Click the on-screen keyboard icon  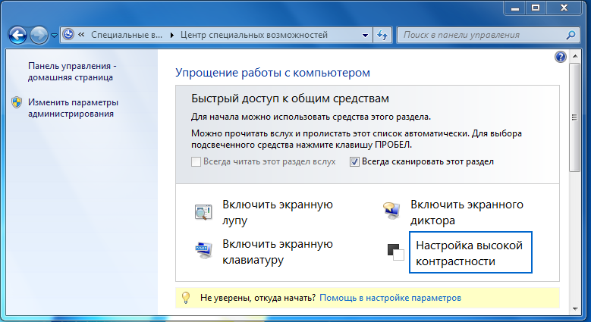pos(204,250)
